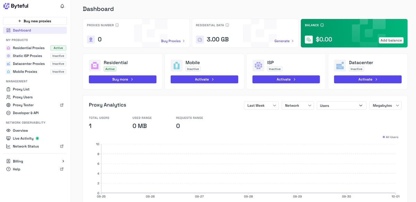Click the Mobile Proxies sidebar icon
The image size is (416, 202).
(9, 72)
